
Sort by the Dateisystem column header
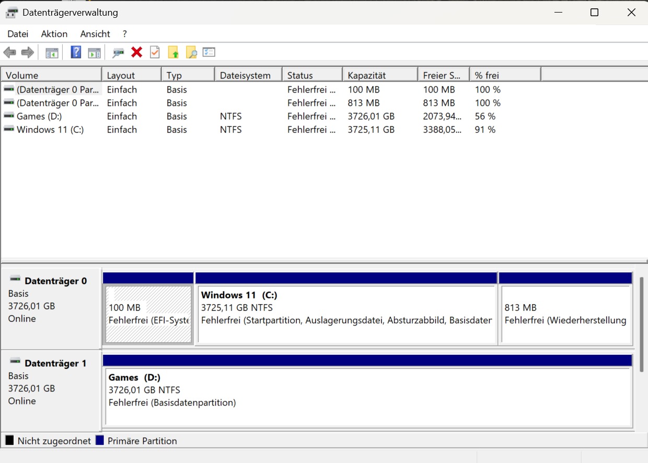tap(248, 75)
